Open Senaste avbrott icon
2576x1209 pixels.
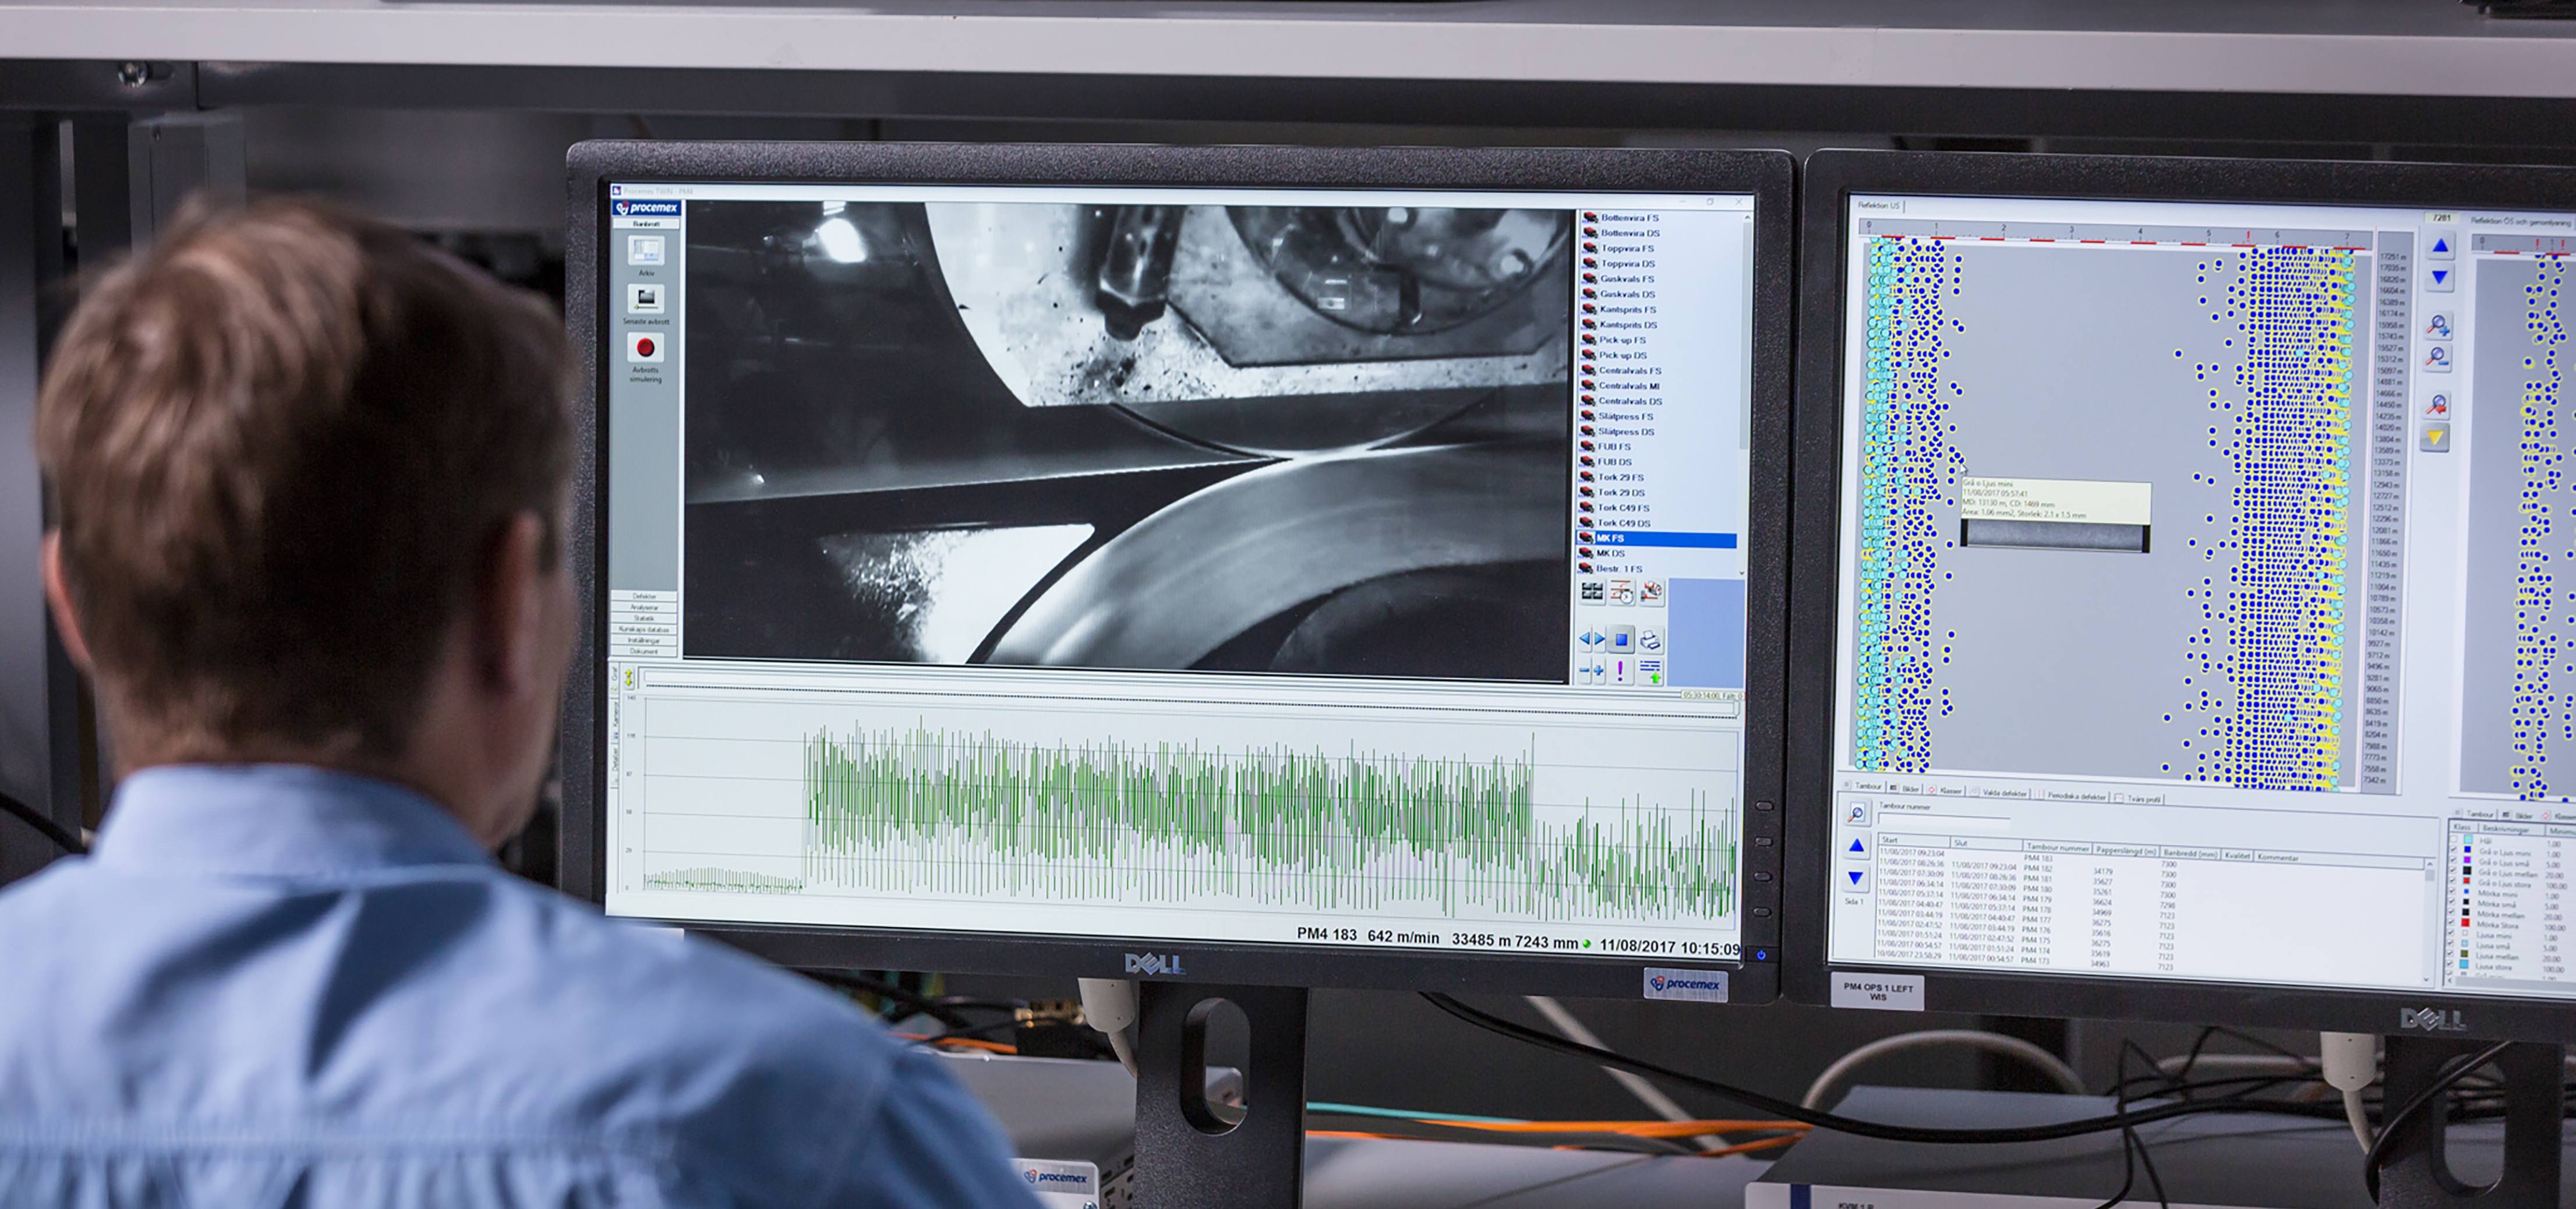647,299
